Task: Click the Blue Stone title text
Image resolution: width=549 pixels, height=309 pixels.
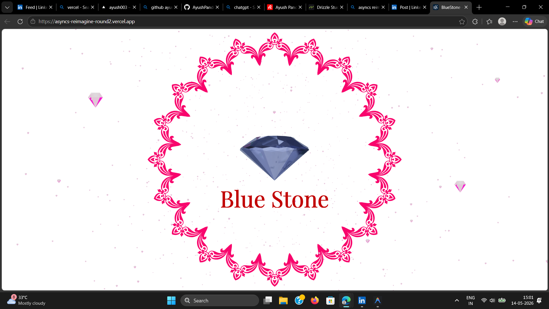Action: tap(274, 199)
